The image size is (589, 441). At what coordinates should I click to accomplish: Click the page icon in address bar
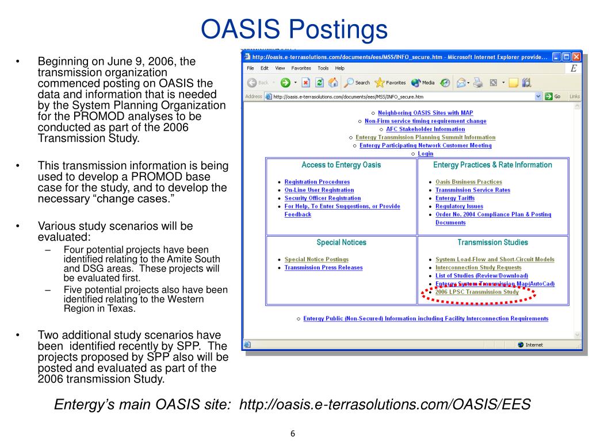pos(269,96)
